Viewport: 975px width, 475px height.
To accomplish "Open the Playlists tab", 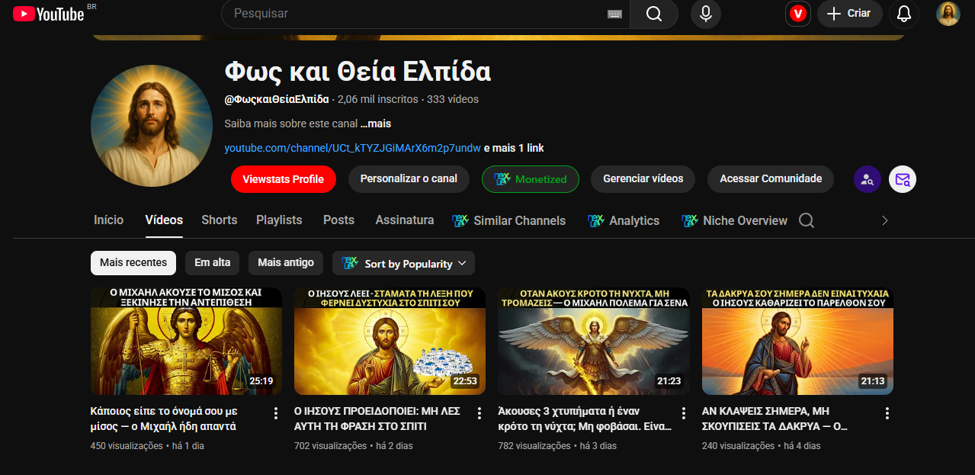I will click(279, 220).
